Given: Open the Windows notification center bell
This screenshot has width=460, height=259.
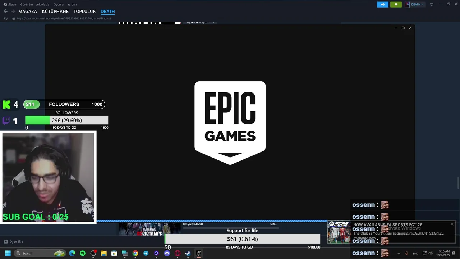Looking at the screenshot, I should coord(454,253).
